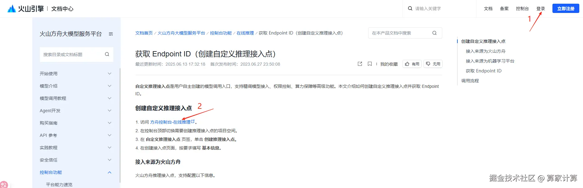This screenshot has height=188, width=583.
Task: Go to 文档首页 breadcrumb
Action: 144,33
